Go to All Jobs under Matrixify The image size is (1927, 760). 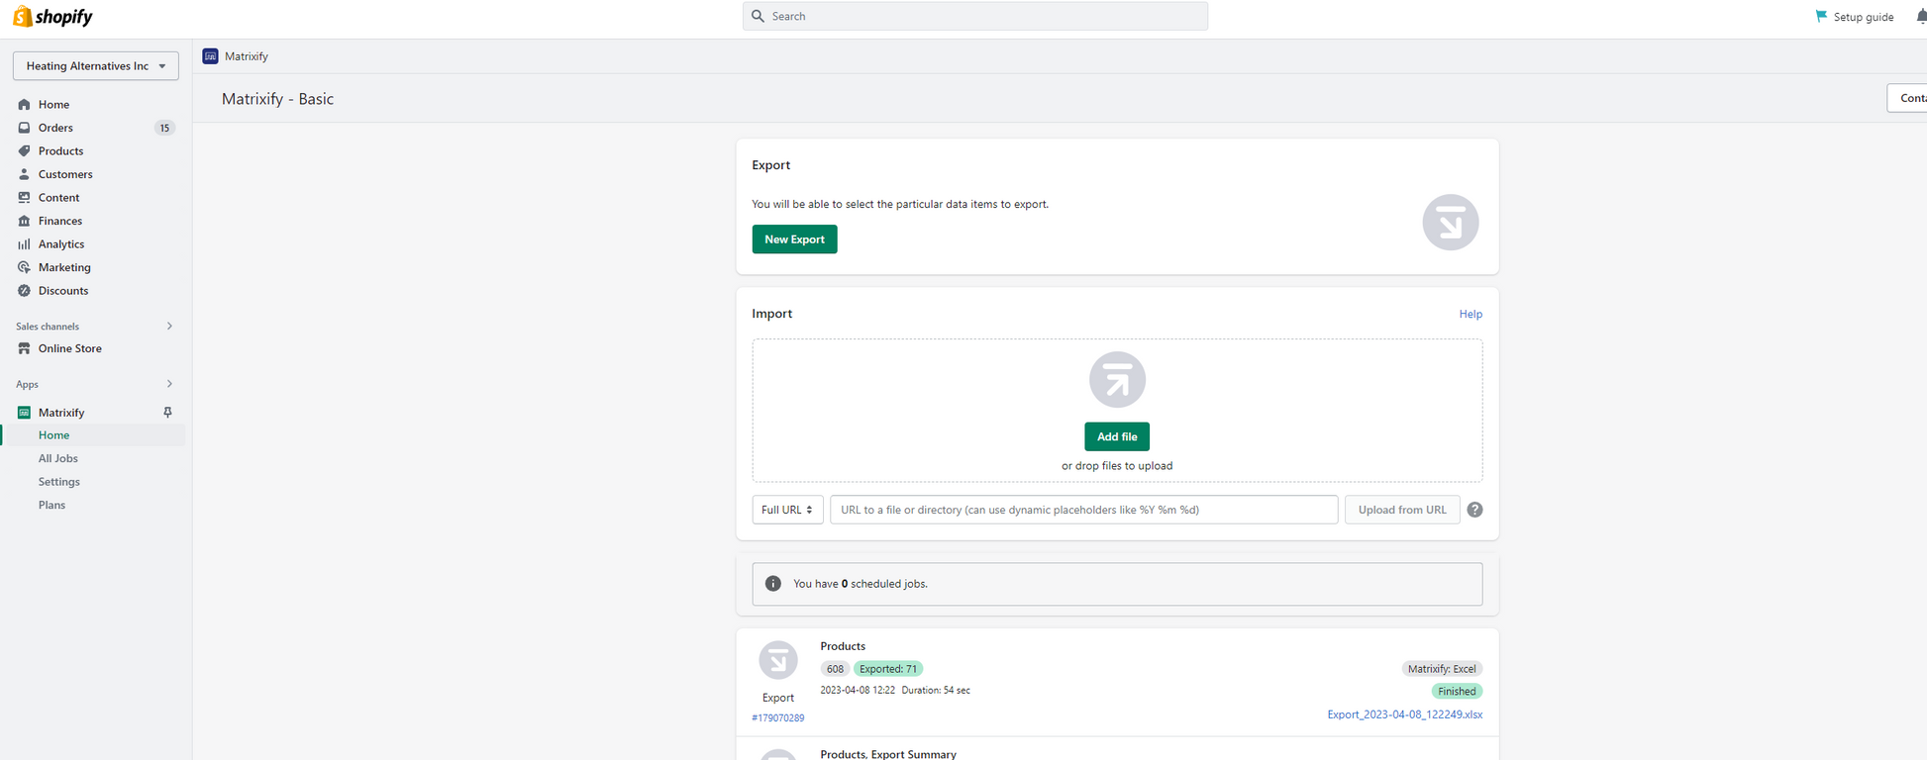(x=58, y=458)
